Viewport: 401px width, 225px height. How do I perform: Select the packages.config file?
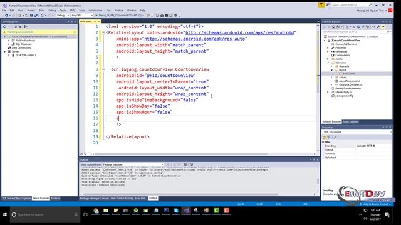pos(344,96)
